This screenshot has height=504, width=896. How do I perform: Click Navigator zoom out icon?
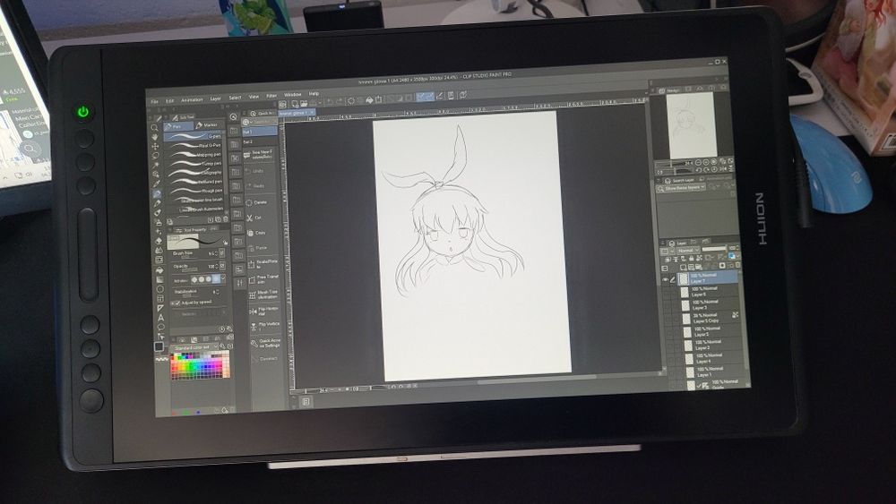point(698,162)
